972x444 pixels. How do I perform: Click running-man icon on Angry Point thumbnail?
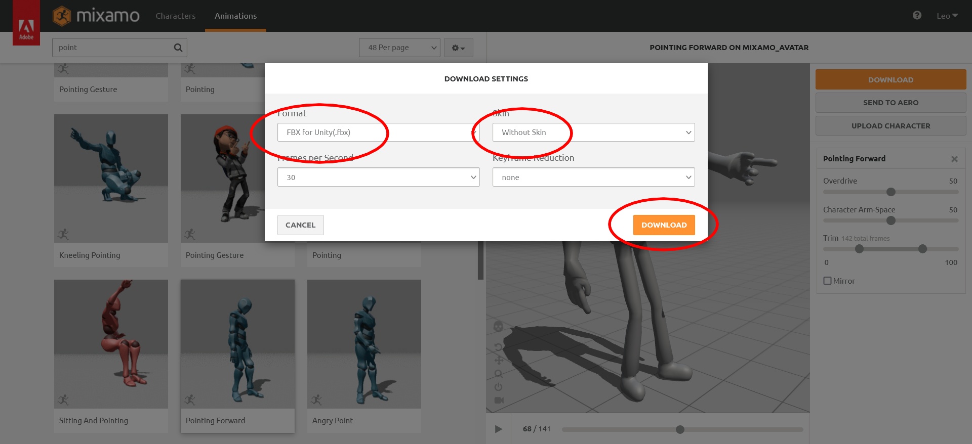click(x=316, y=400)
